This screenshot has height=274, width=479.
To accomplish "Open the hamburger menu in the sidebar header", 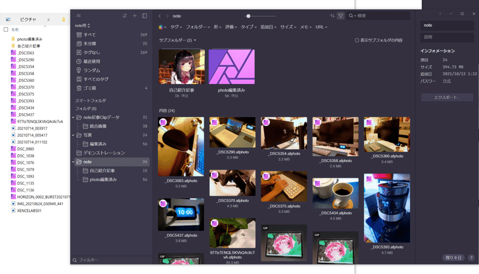I will pyautogui.click(x=78, y=16).
